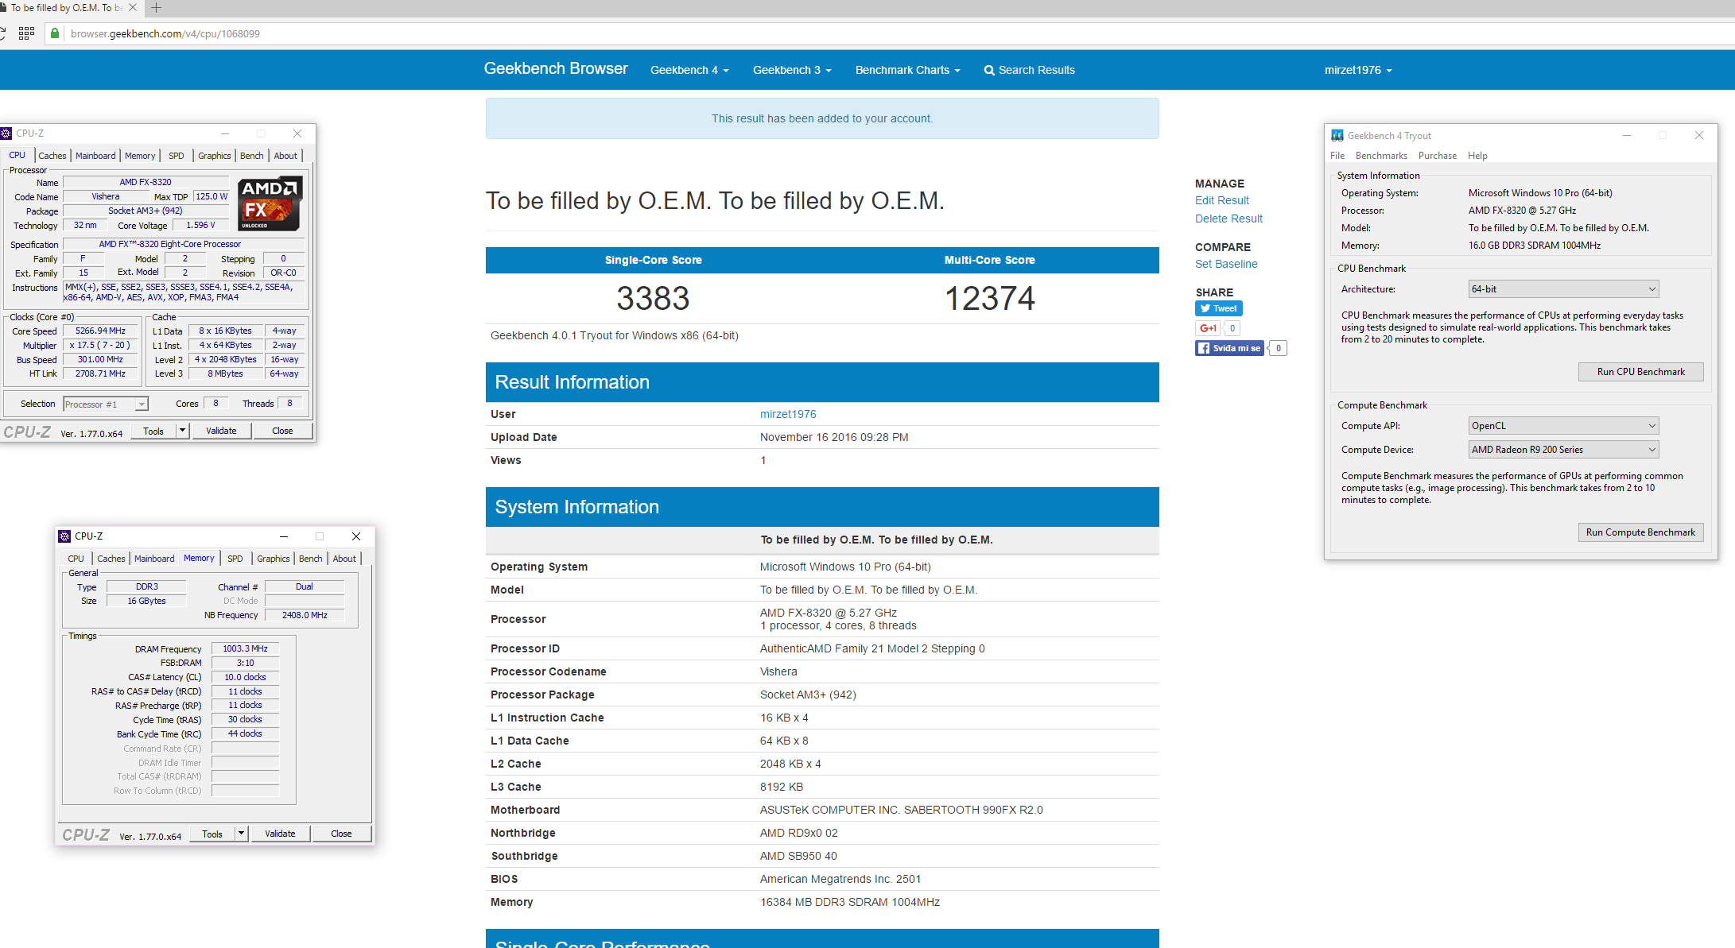
Task: Click the green padlock in address bar
Action: point(55,33)
